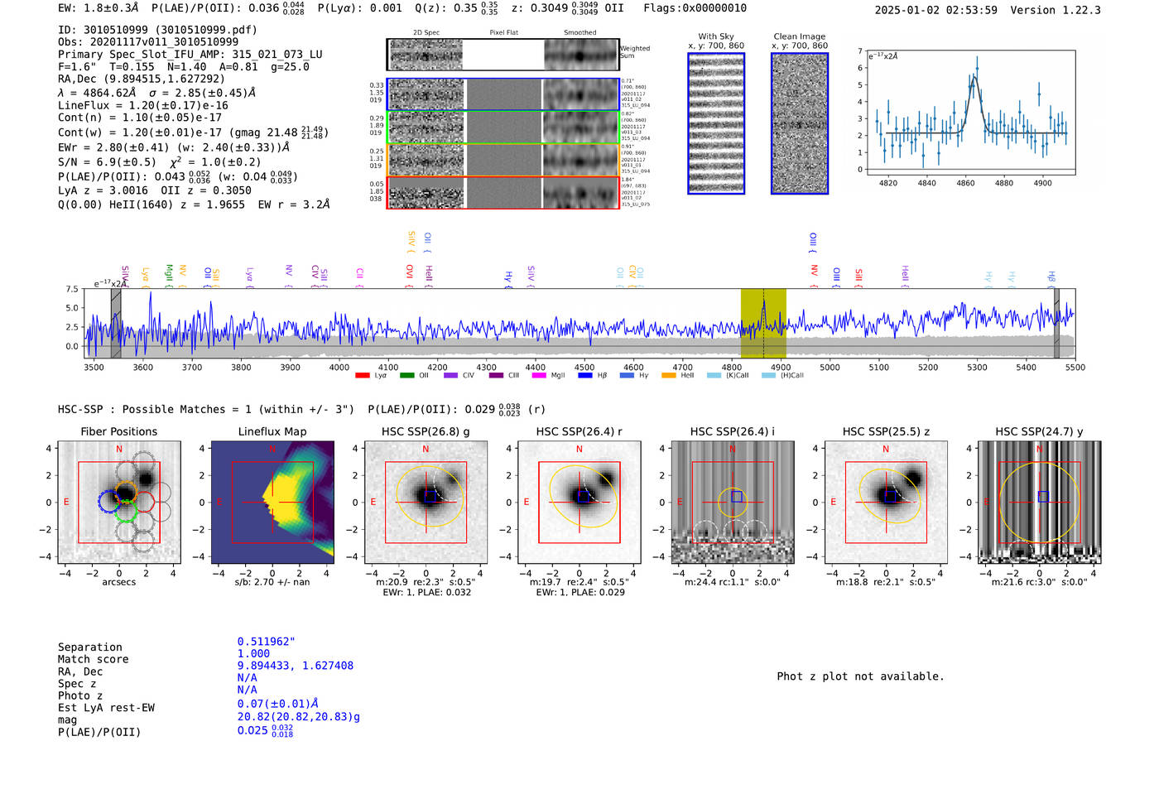
Task: Select the orange HeII legend swatch
Action: click(669, 376)
